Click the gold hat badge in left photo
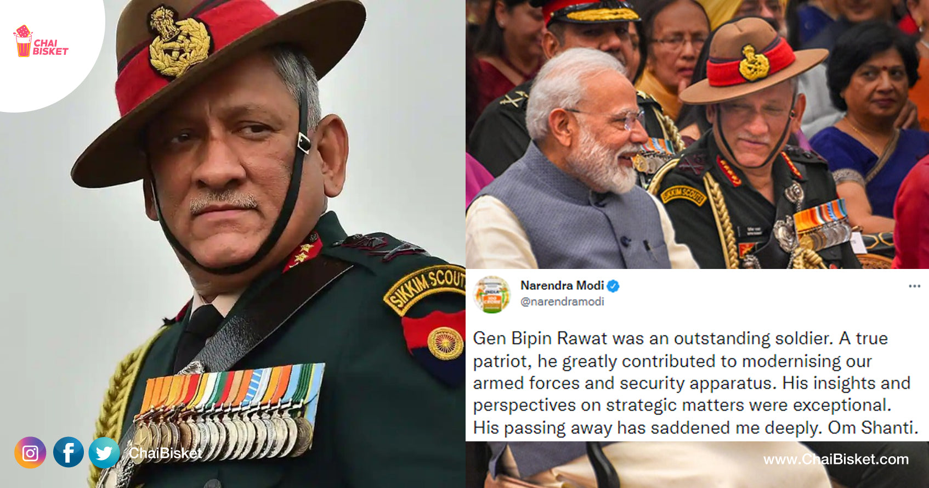The height and width of the screenshot is (488, 929). [179, 42]
